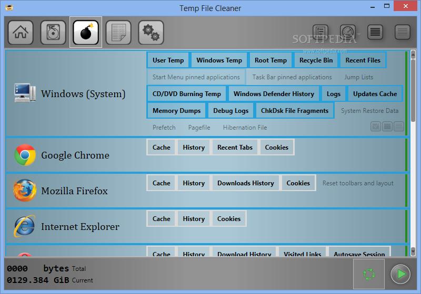The width and height of the screenshot is (421, 294).
Task: Toggle Mozilla Firefox Cookies
Action: pos(298,183)
